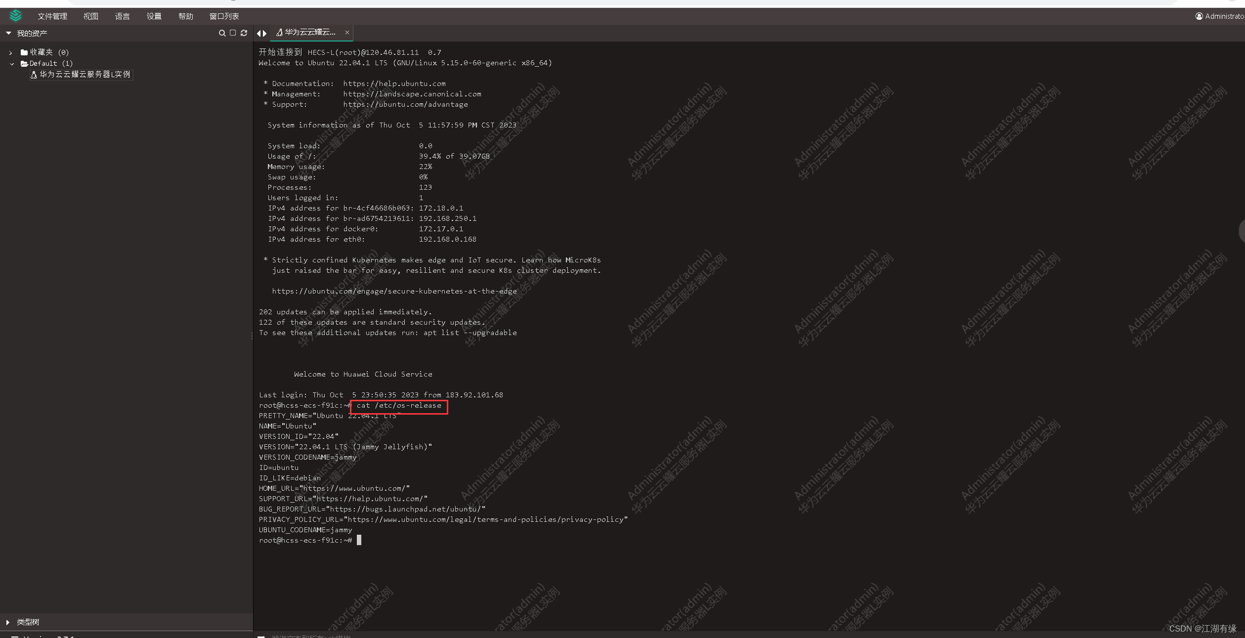Viewport: 1245px width, 638px height.
Task: Collapse the 我的资产 panel triangle
Action: point(8,33)
